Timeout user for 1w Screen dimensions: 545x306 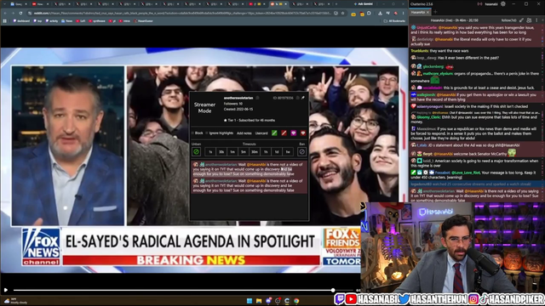288,151
